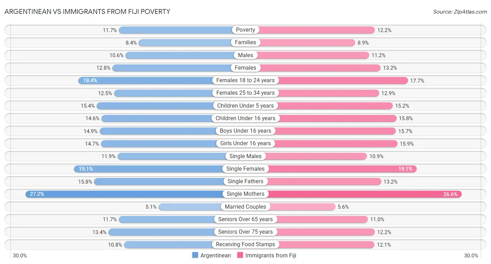
Task: Select the Receiving Food Stamps label
Action: 245,244
